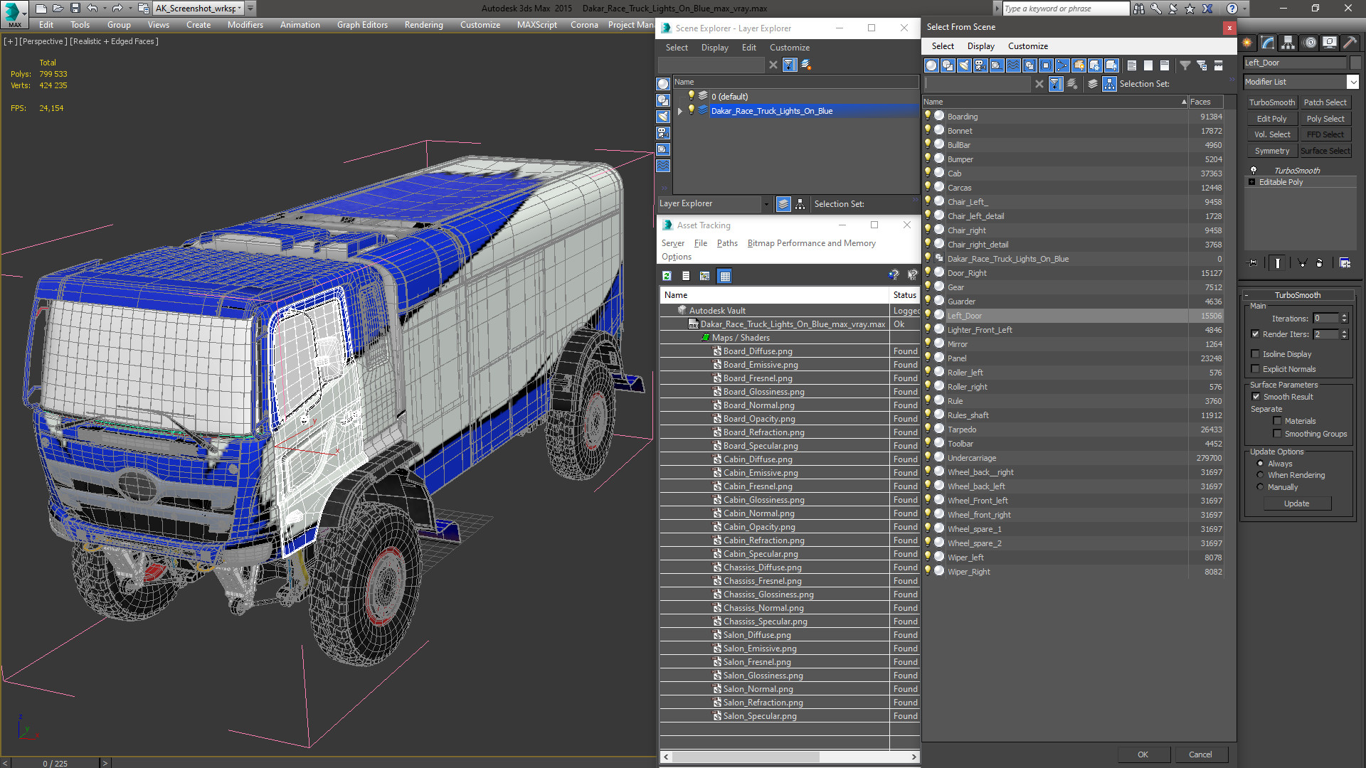This screenshot has width=1366, height=768.
Task: Select Manually update option
Action: 1260,487
